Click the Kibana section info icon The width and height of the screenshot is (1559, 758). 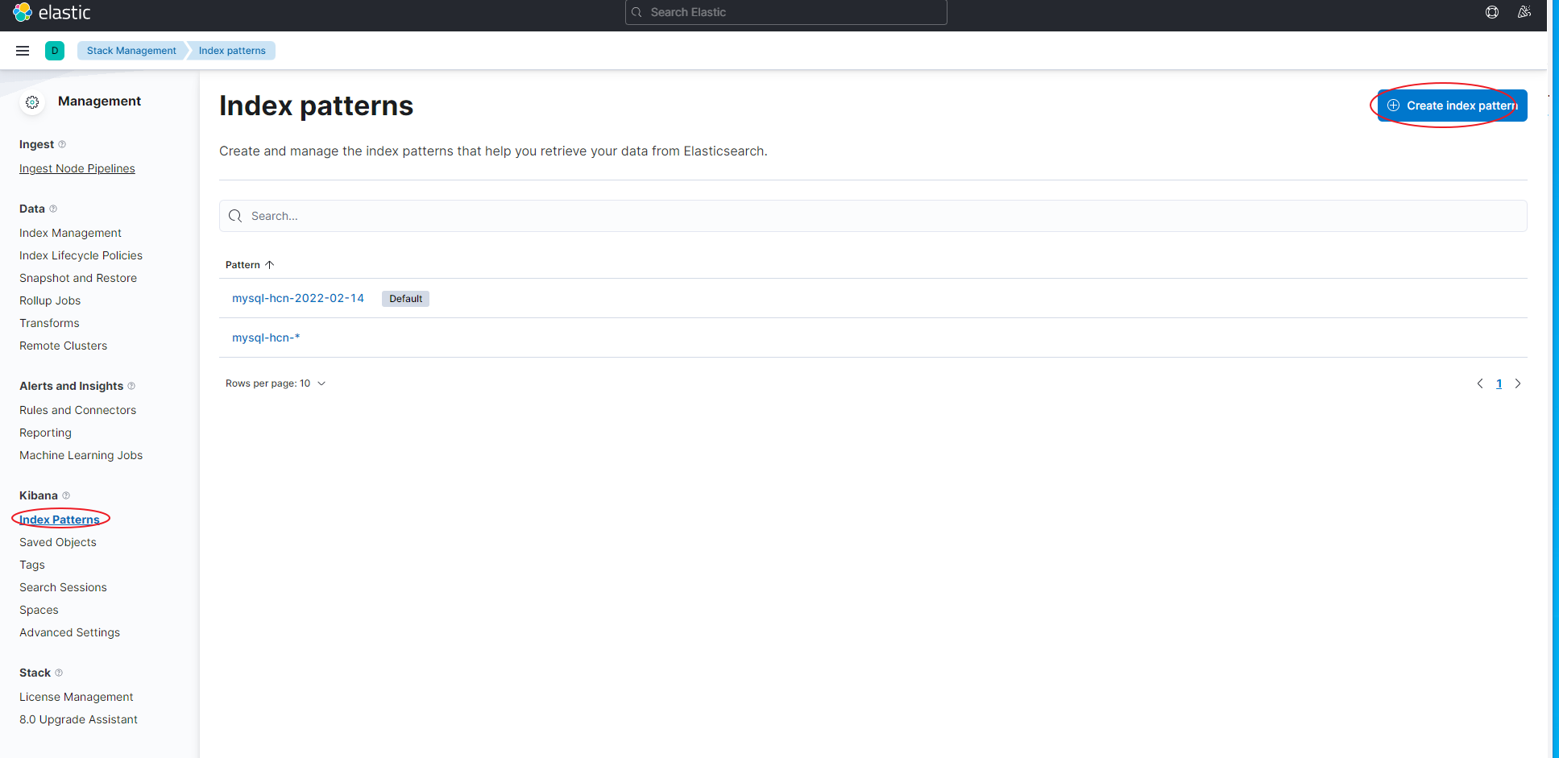(x=66, y=495)
